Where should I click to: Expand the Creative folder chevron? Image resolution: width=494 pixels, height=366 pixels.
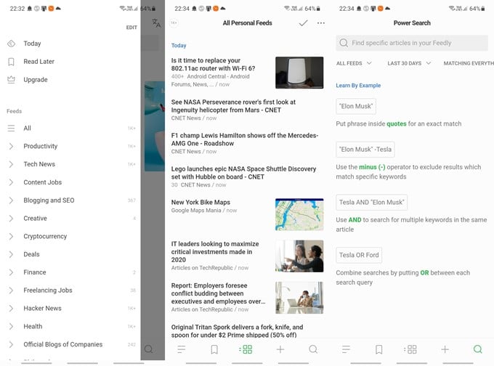pos(11,219)
